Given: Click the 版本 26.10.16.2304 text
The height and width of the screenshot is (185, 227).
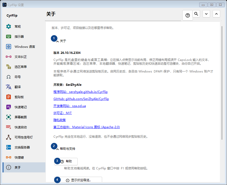Looking at the screenshot, I should coord(67,53).
